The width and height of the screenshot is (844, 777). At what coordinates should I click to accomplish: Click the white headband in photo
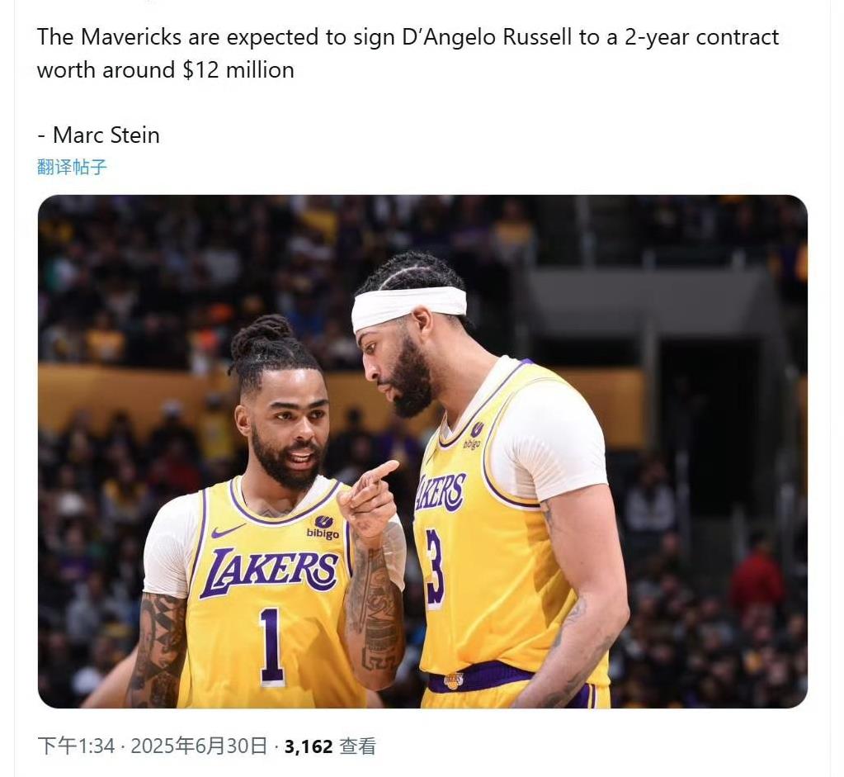(408, 306)
